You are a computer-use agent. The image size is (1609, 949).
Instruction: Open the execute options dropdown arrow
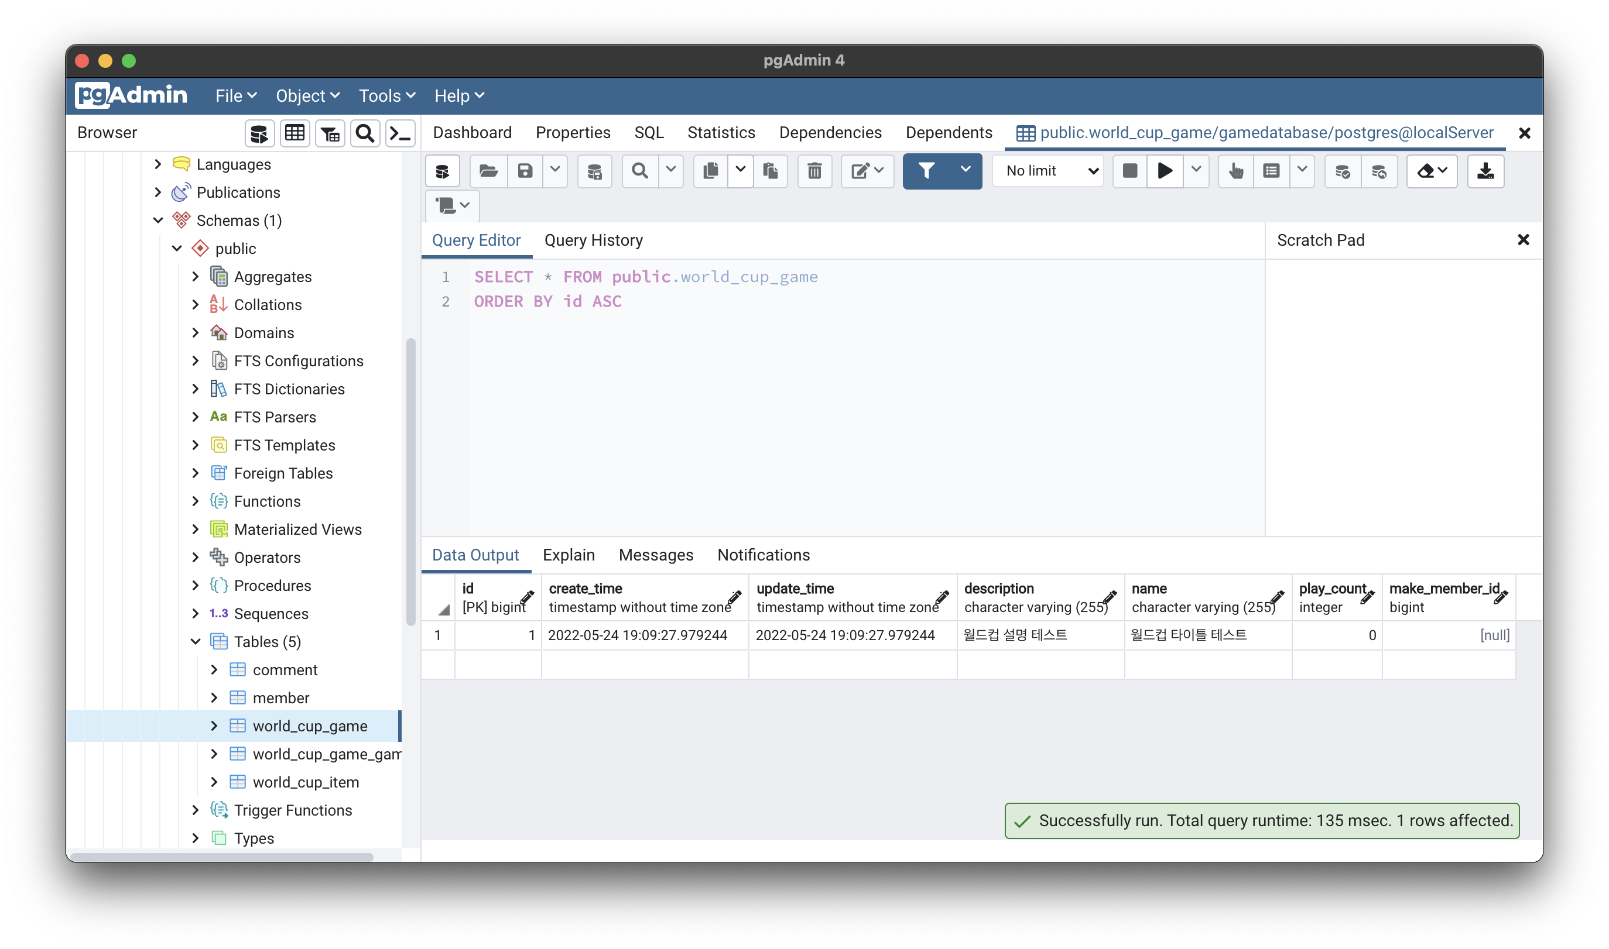point(1196,171)
